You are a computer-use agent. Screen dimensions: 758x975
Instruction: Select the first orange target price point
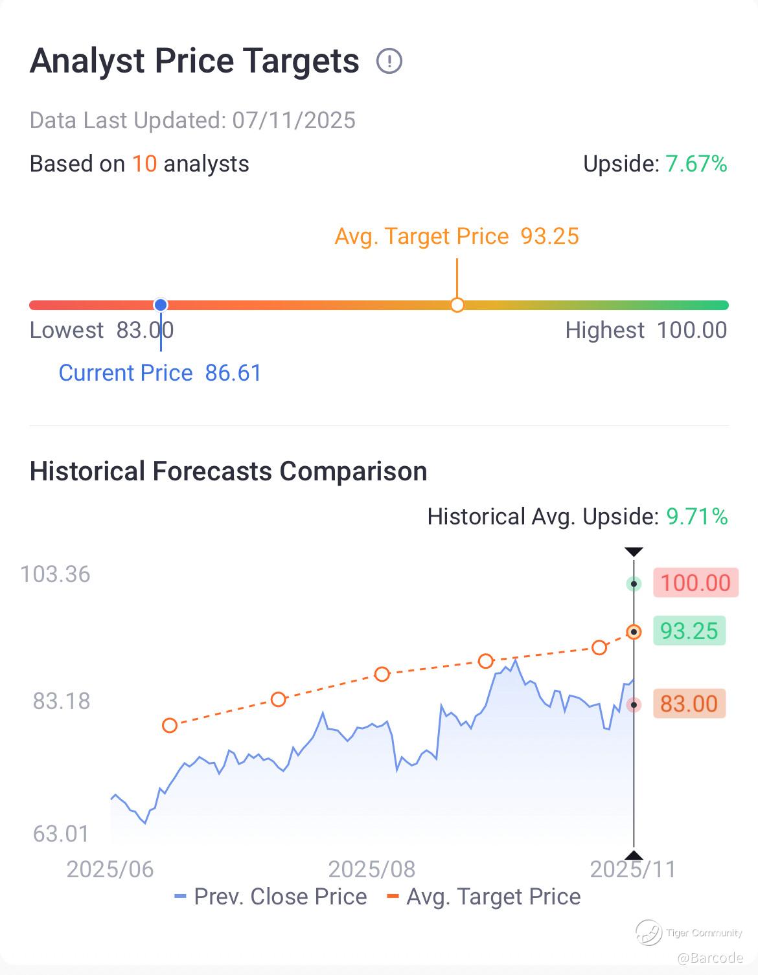(170, 725)
